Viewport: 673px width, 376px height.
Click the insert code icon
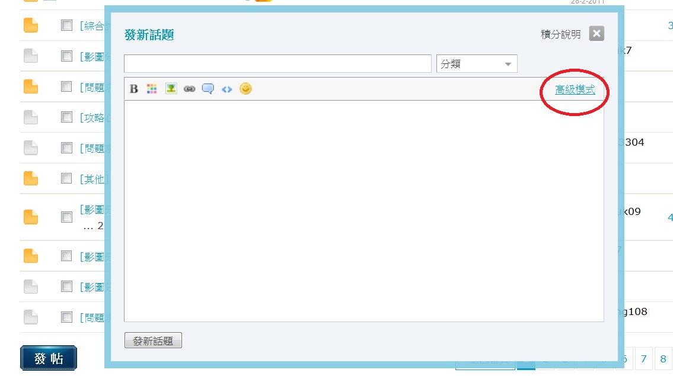click(227, 89)
